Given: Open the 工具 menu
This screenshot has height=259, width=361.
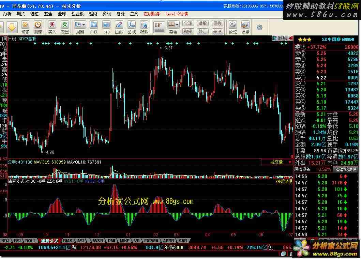Looking at the screenshot, I should (134, 14).
